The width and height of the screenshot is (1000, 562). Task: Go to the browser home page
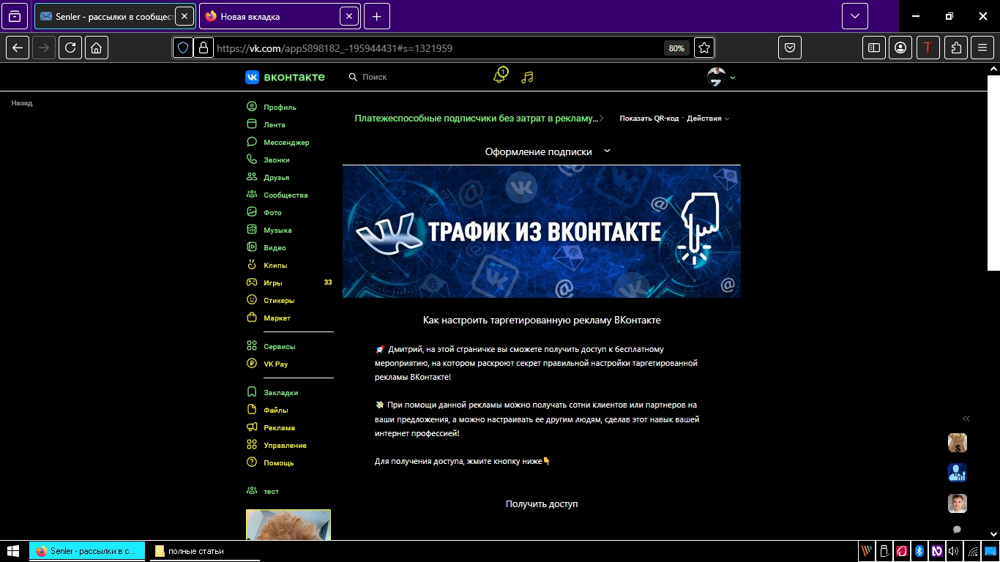97,48
